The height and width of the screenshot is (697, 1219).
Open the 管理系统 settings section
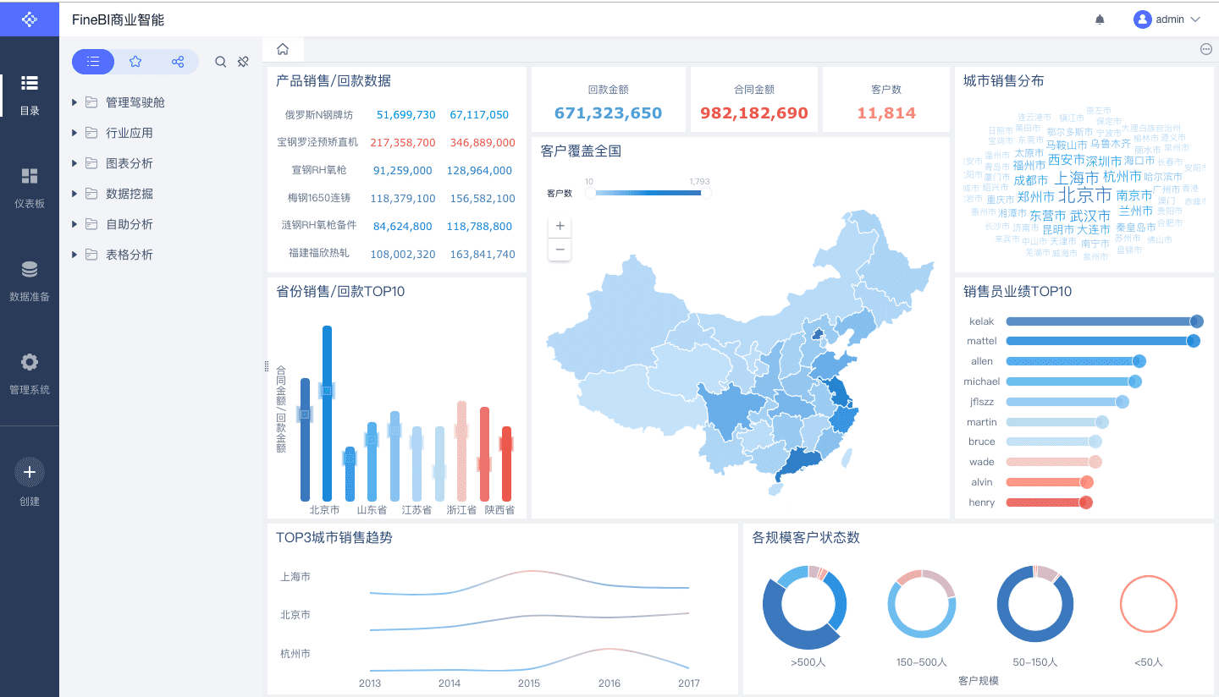point(30,373)
